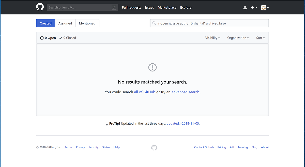Open the Pull requests menu item

point(131,7)
